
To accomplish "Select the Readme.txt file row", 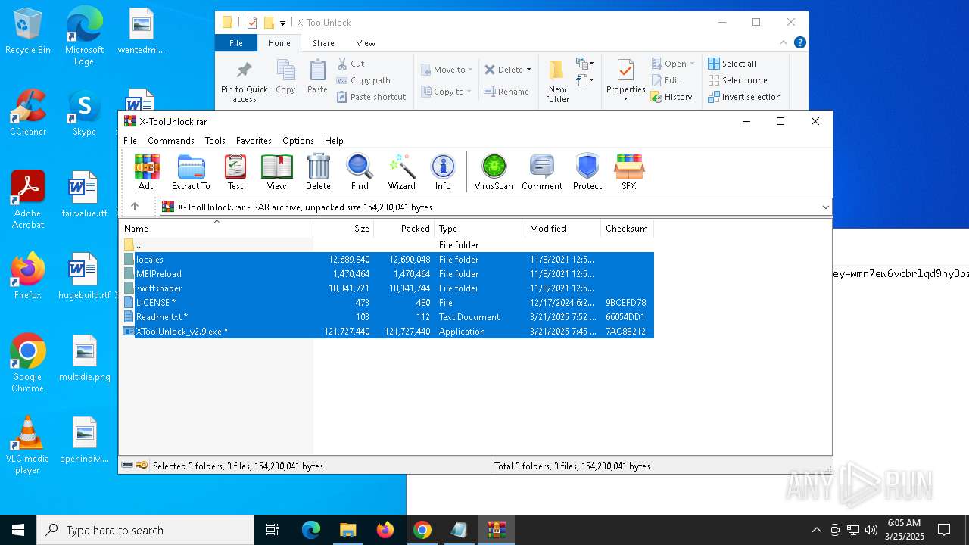I will pos(387,317).
